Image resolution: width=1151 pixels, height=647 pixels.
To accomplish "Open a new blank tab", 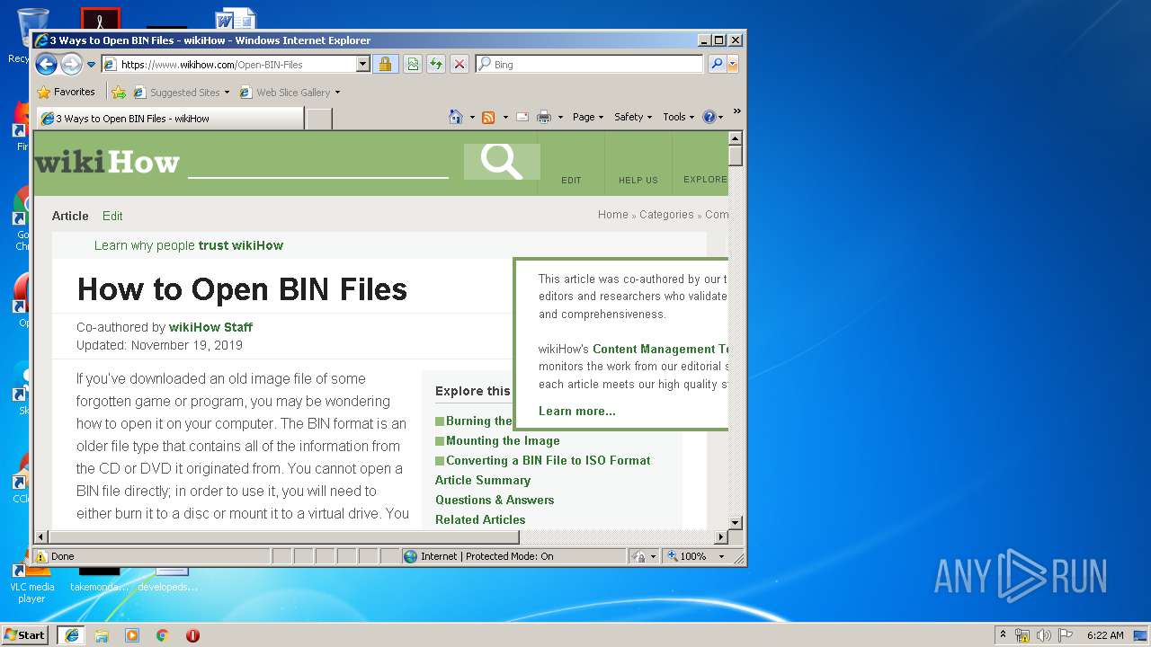I will pyautogui.click(x=318, y=119).
